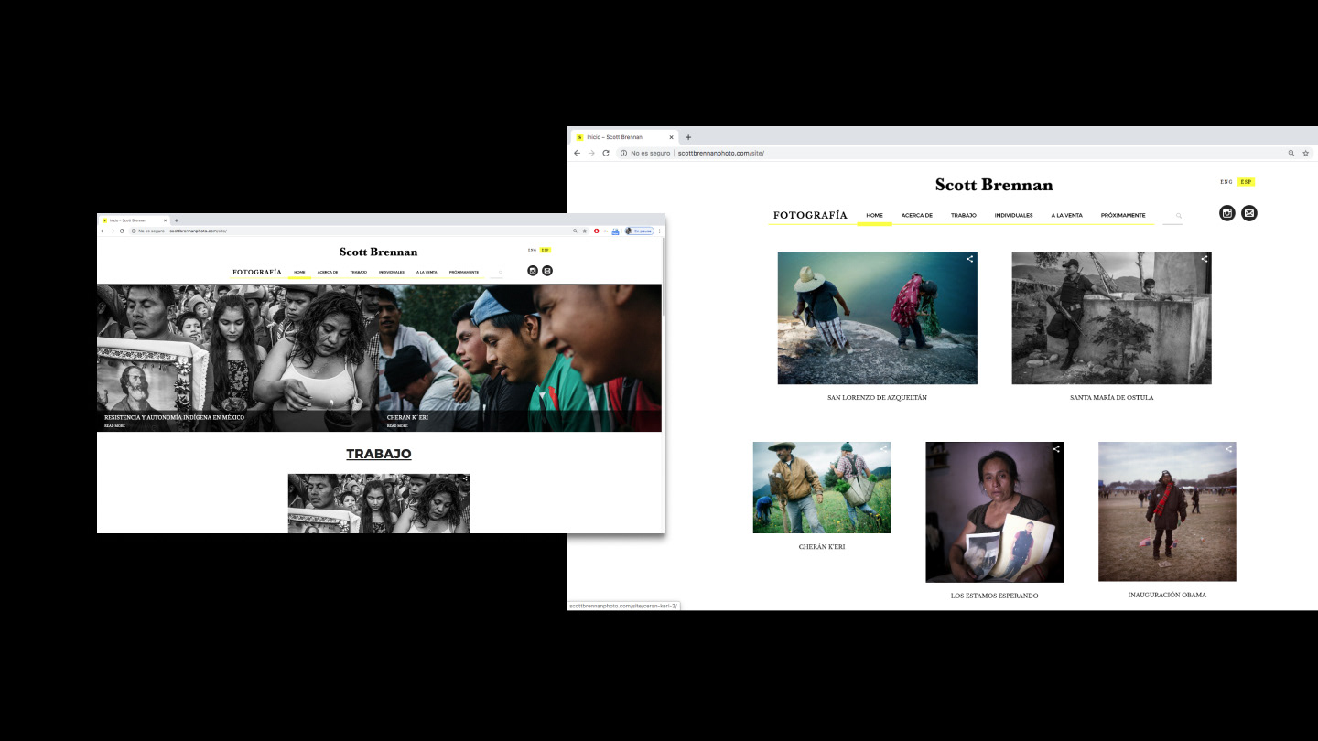This screenshot has width=1318, height=741.
Task: Open PRÓXIMAMENTE menu in right window
Action: 1122,216
